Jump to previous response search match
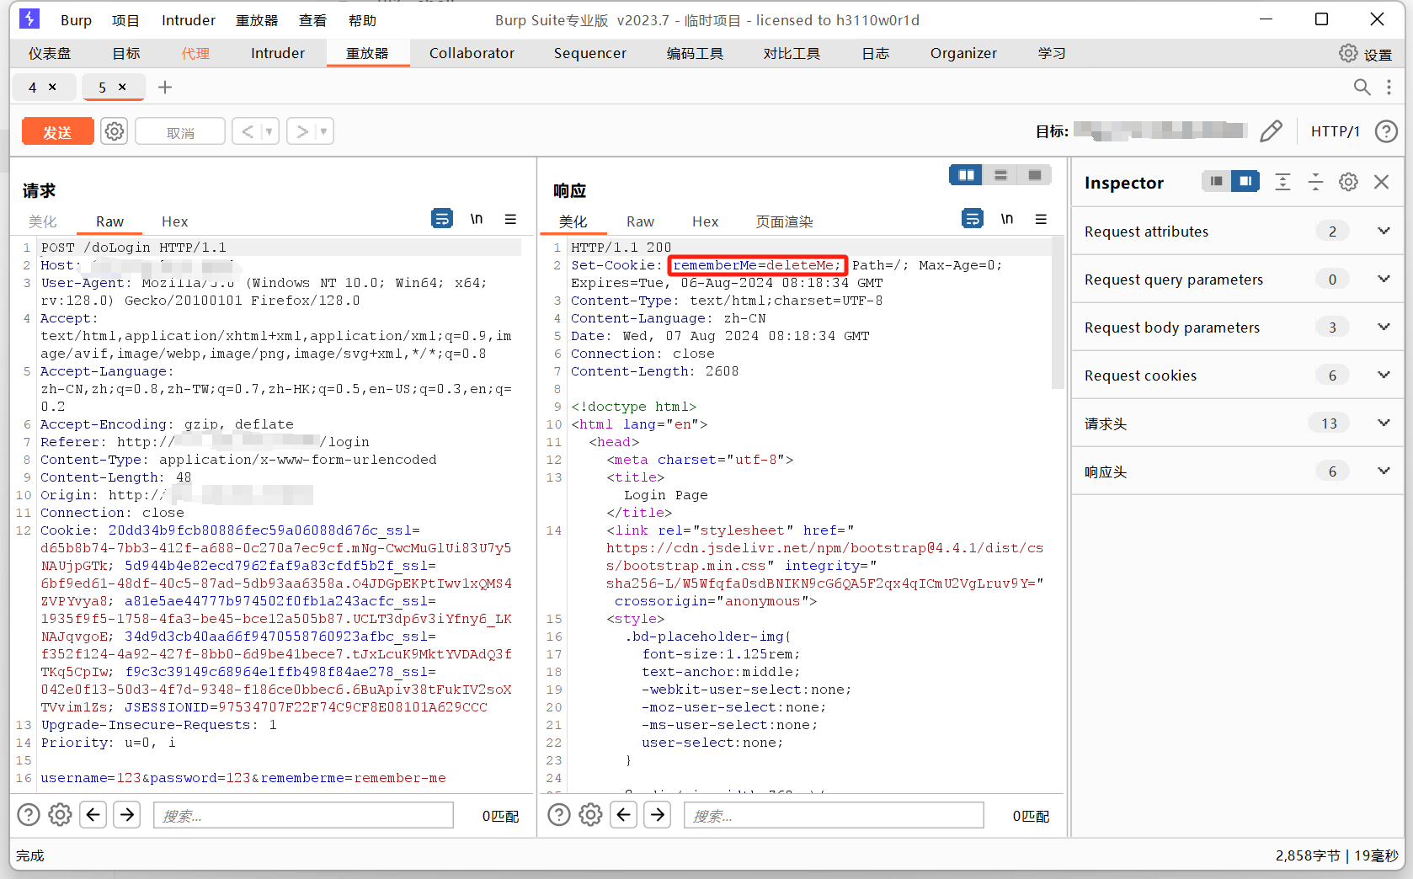 point(624,814)
